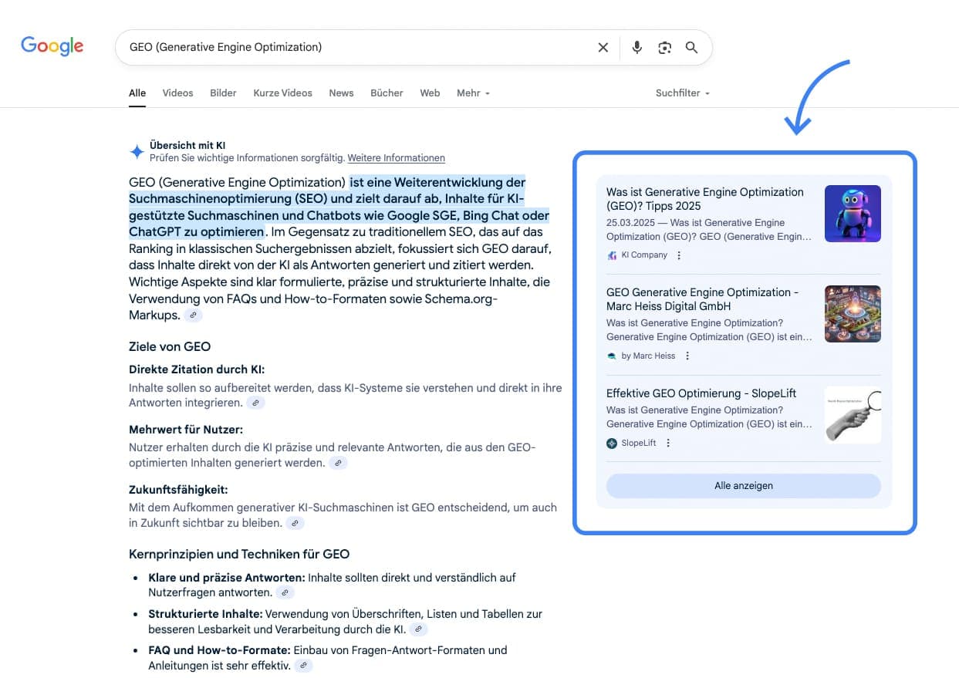The height and width of the screenshot is (678, 959).
Task: Switch to the Bilder tab
Action: pos(223,93)
